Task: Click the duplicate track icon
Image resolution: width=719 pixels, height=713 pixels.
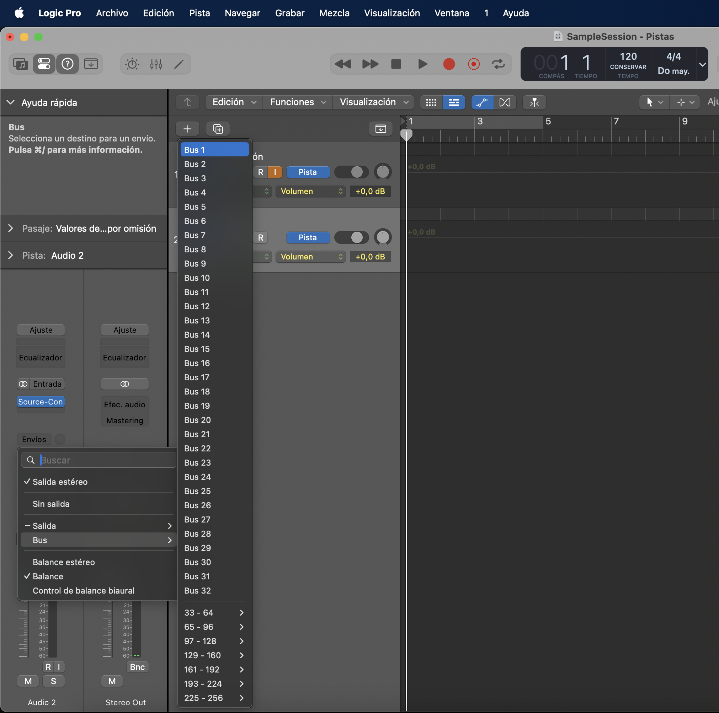Action: pyautogui.click(x=218, y=129)
